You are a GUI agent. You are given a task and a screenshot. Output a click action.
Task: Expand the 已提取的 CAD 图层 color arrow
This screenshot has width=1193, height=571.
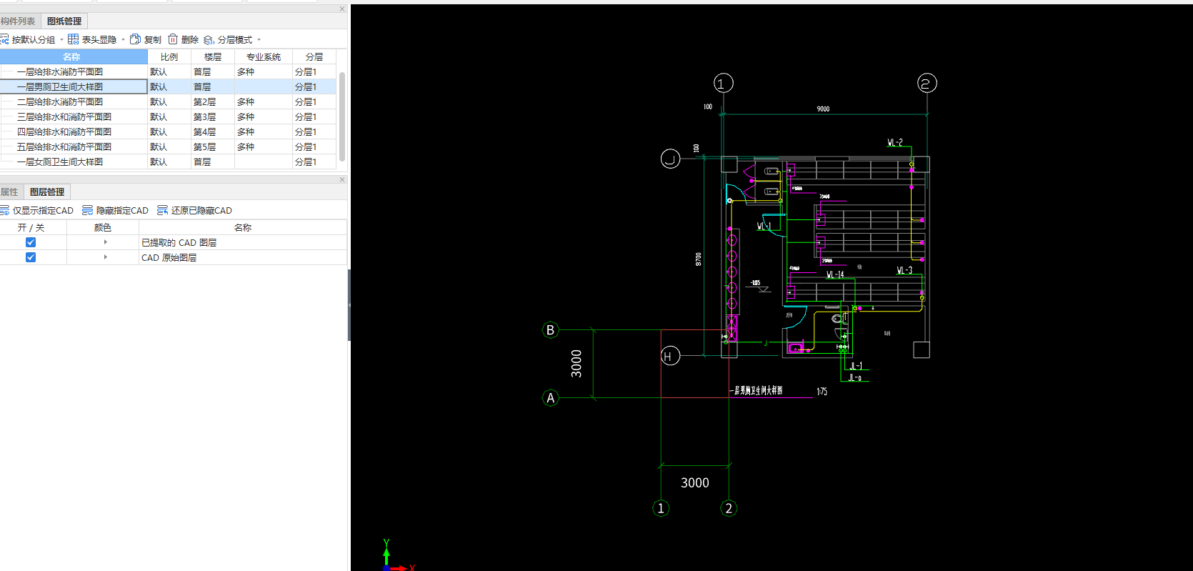pyautogui.click(x=106, y=242)
